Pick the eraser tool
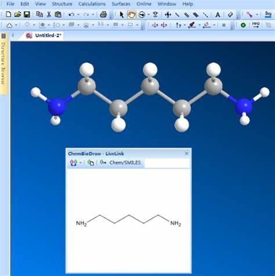Image resolution: width=275 pixels, height=276 pixels. point(230,14)
